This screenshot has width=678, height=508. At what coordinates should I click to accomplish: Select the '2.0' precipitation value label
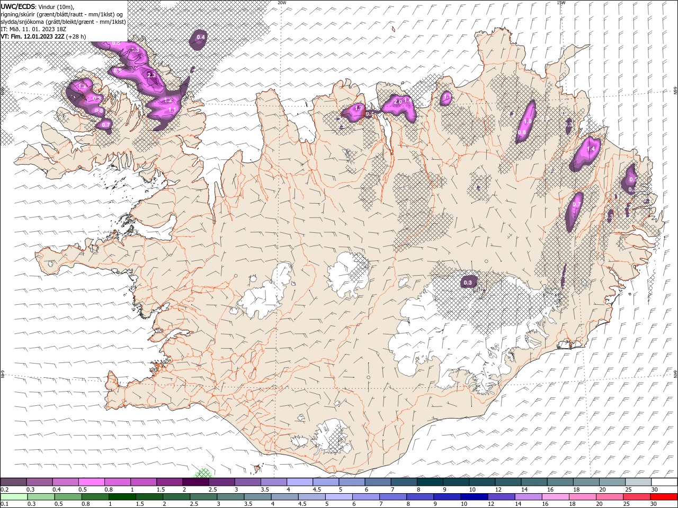point(398,101)
